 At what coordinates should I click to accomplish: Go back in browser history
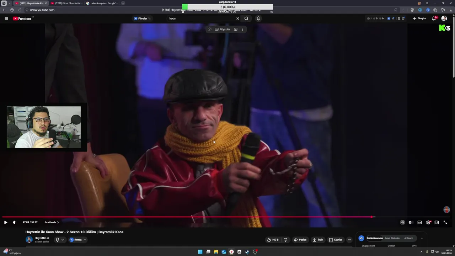4,10
